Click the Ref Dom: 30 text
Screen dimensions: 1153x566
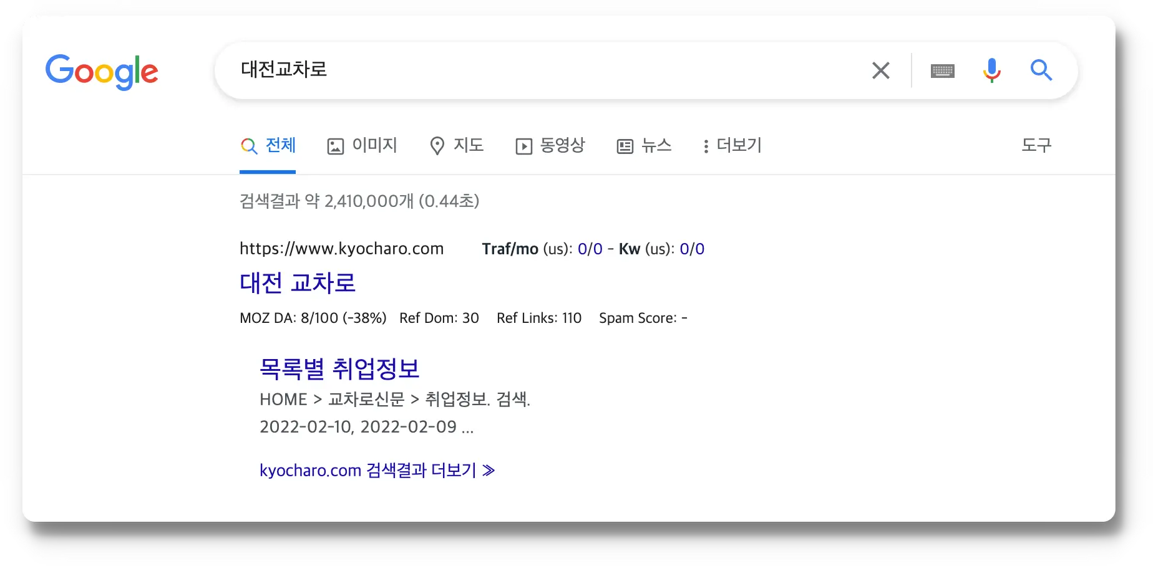click(x=439, y=318)
